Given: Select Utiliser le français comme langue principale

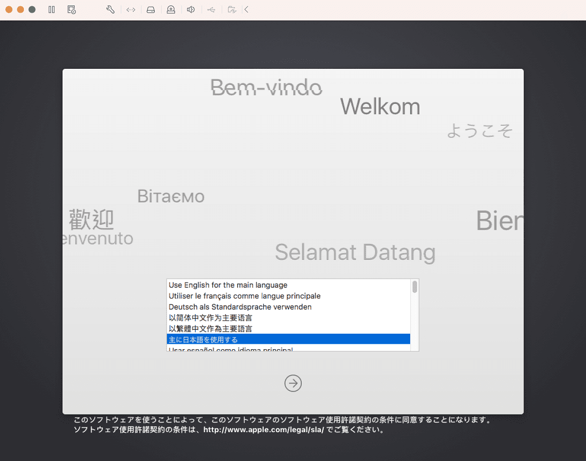Looking at the screenshot, I should coord(289,296).
